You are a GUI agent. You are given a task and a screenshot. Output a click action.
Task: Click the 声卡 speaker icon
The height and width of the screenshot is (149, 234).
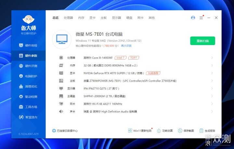click(x=61, y=111)
